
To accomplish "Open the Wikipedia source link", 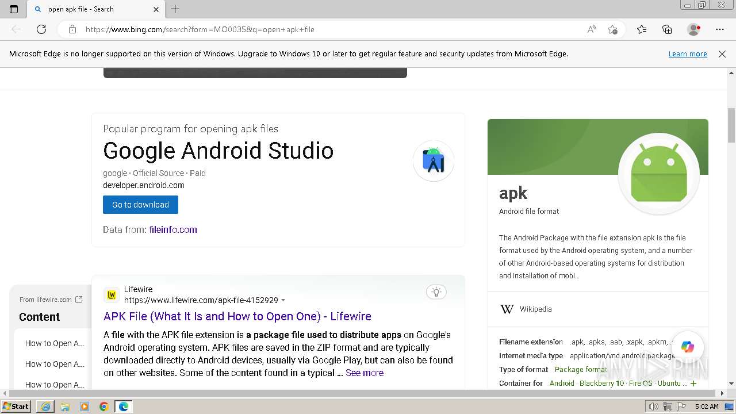I will (535, 309).
